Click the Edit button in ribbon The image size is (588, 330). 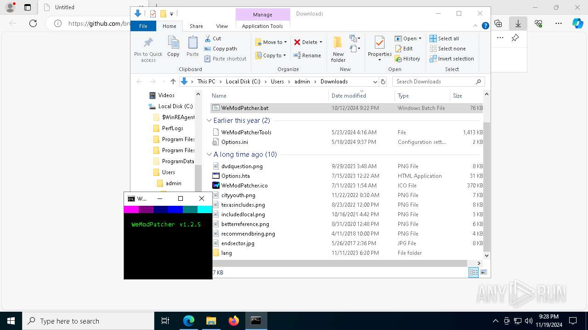[x=404, y=49]
